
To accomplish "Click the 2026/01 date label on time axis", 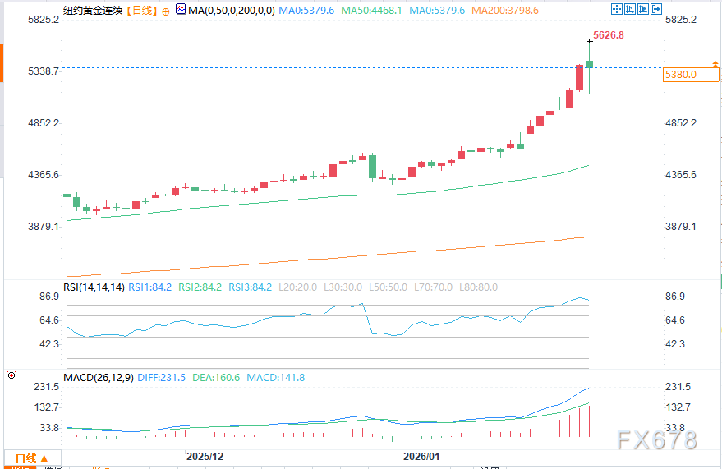I will coord(421,455).
